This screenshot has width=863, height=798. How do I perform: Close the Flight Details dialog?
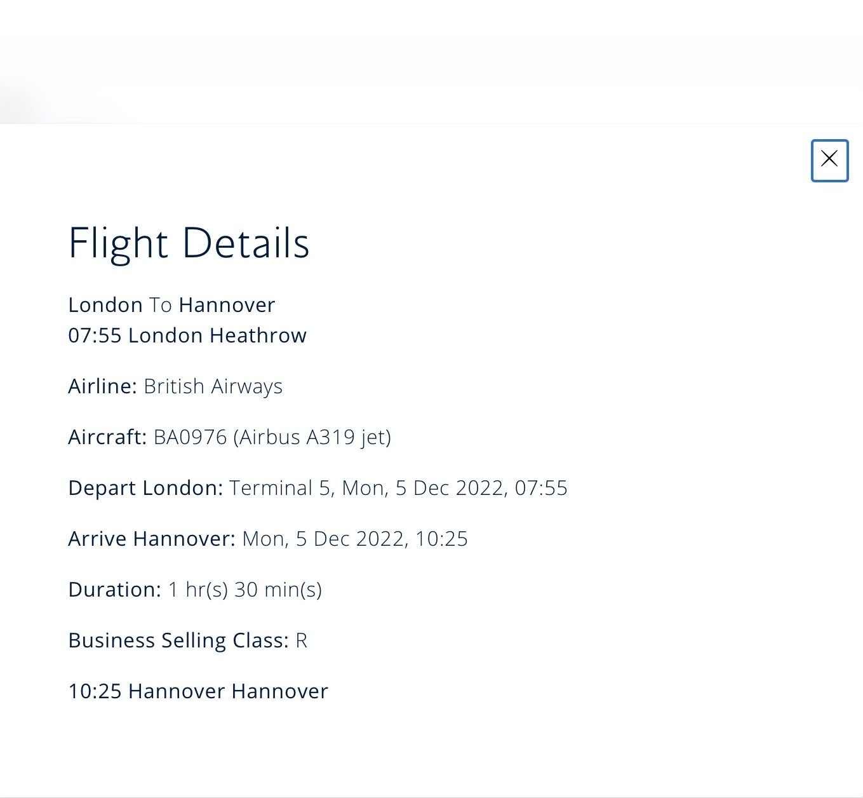pyautogui.click(x=829, y=160)
